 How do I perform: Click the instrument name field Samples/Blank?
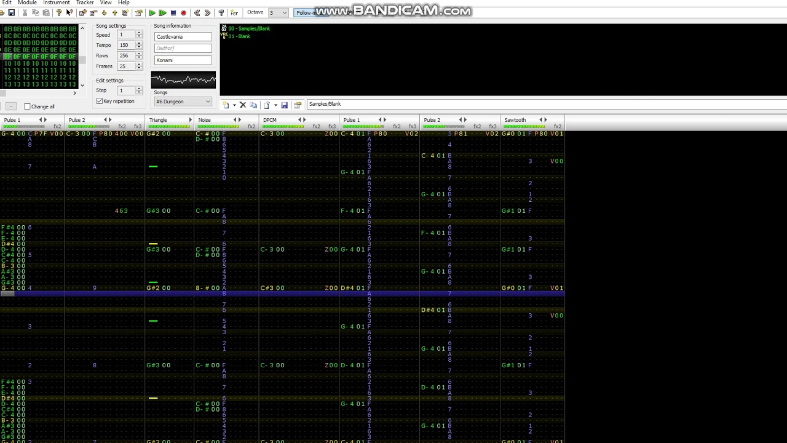click(x=546, y=105)
